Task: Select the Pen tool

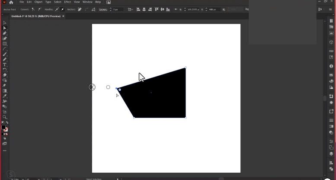Action: tap(4, 33)
